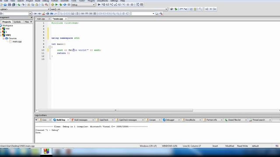Click the Replace toolbar icon
The image size is (280, 157).
pyautogui.click(x=46, y=5)
